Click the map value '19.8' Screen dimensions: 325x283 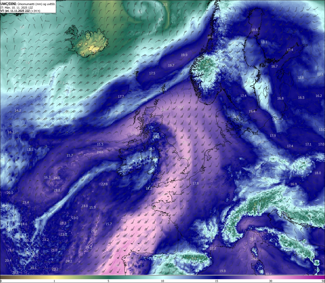click(222, 271)
